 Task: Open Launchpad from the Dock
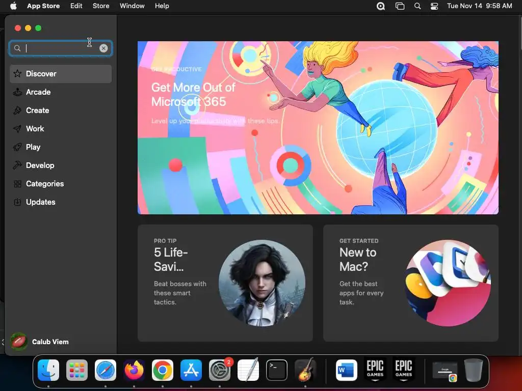(77, 370)
